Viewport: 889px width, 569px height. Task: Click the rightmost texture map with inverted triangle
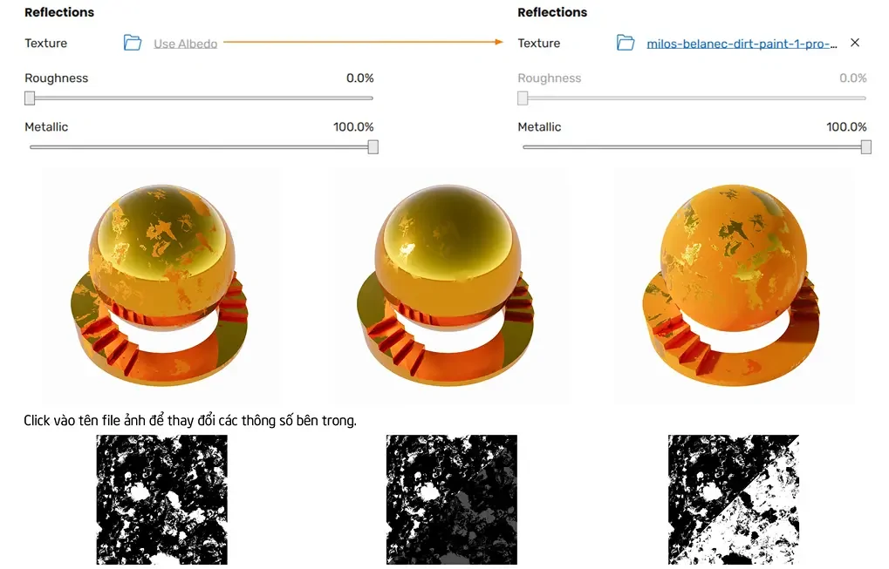click(733, 500)
